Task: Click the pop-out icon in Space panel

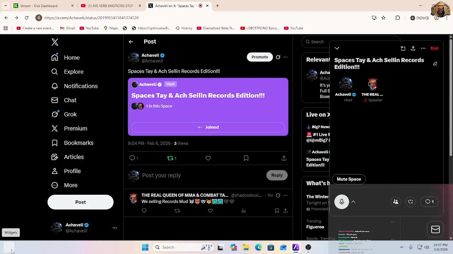Action: [403, 48]
